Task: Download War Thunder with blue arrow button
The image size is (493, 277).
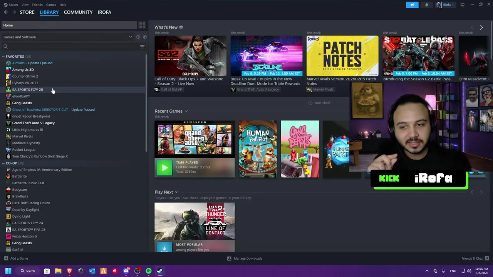Action: (x=164, y=247)
